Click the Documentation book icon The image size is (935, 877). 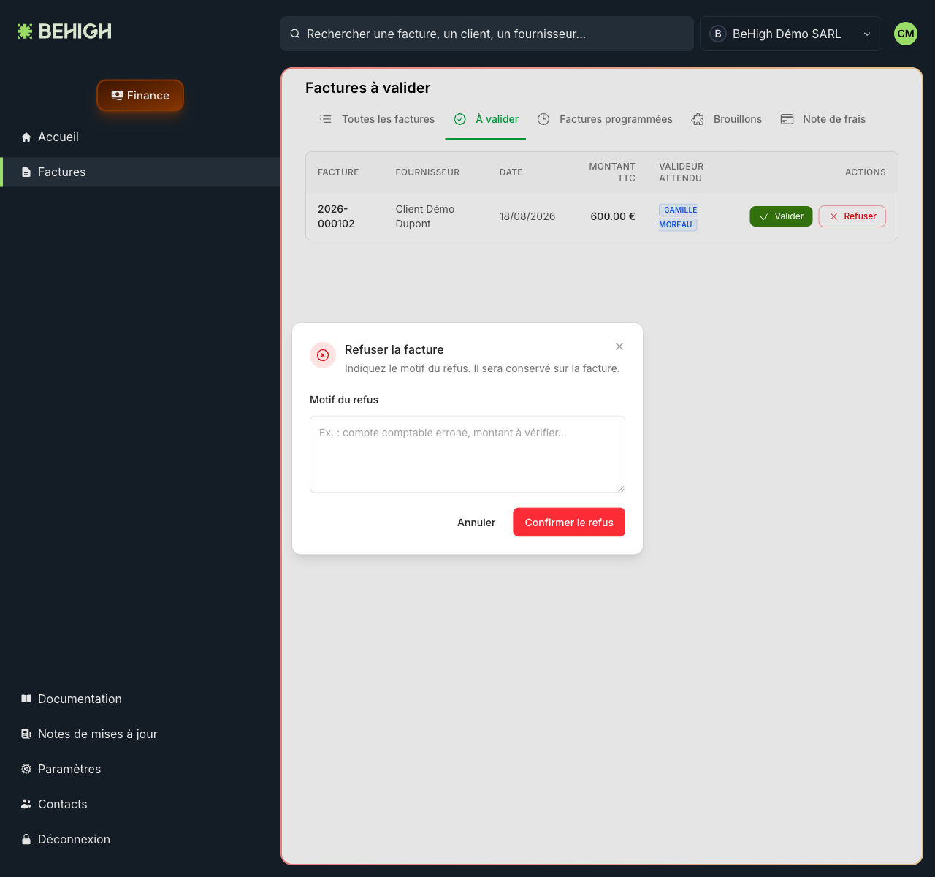[x=26, y=699]
